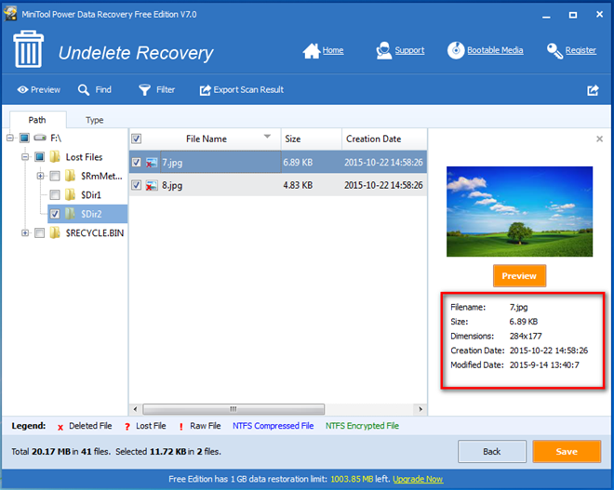Uncheck the 8.jpg checkbox
614x490 pixels.
click(136, 185)
